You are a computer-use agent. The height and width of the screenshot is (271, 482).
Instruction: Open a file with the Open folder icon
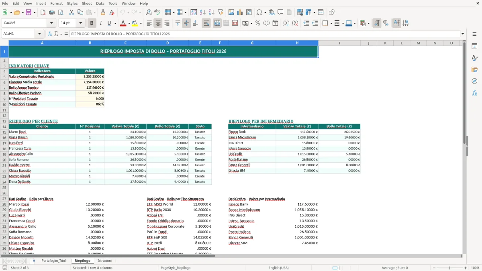click(16, 12)
